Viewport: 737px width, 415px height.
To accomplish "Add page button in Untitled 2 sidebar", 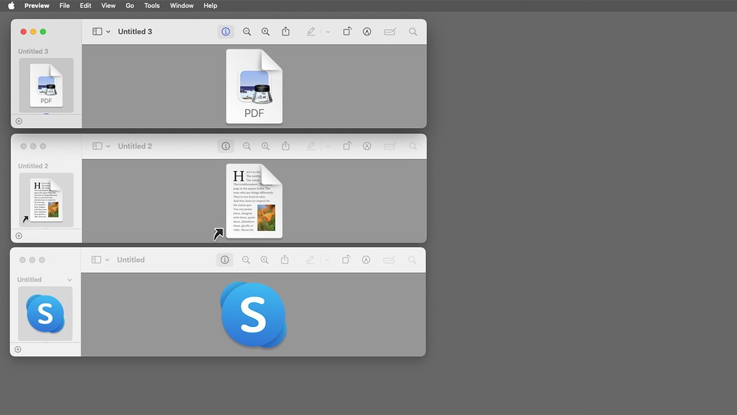I will pos(18,235).
